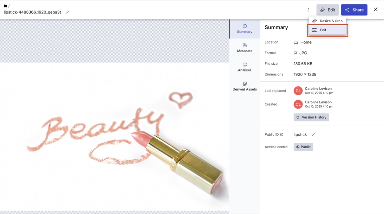Click the pencil icon beside the file name
This screenshot has height=214, width=384.
[68, 12]
